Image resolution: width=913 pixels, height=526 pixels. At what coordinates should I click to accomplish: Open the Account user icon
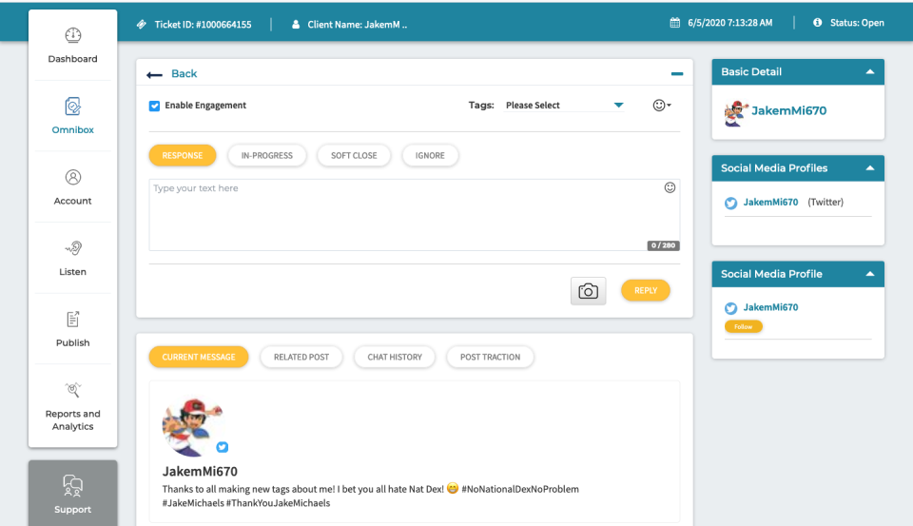[x=73, y=177]
